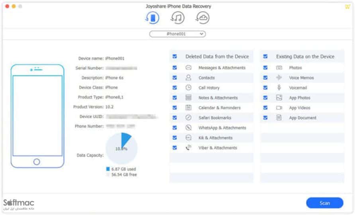Click the Device name iPhone001 value

[115, 59]
